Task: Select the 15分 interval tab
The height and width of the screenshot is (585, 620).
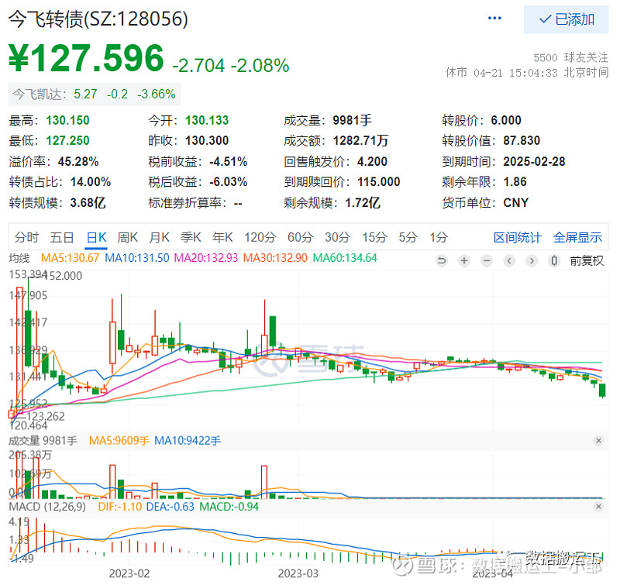Action: (x=374, y=238)
